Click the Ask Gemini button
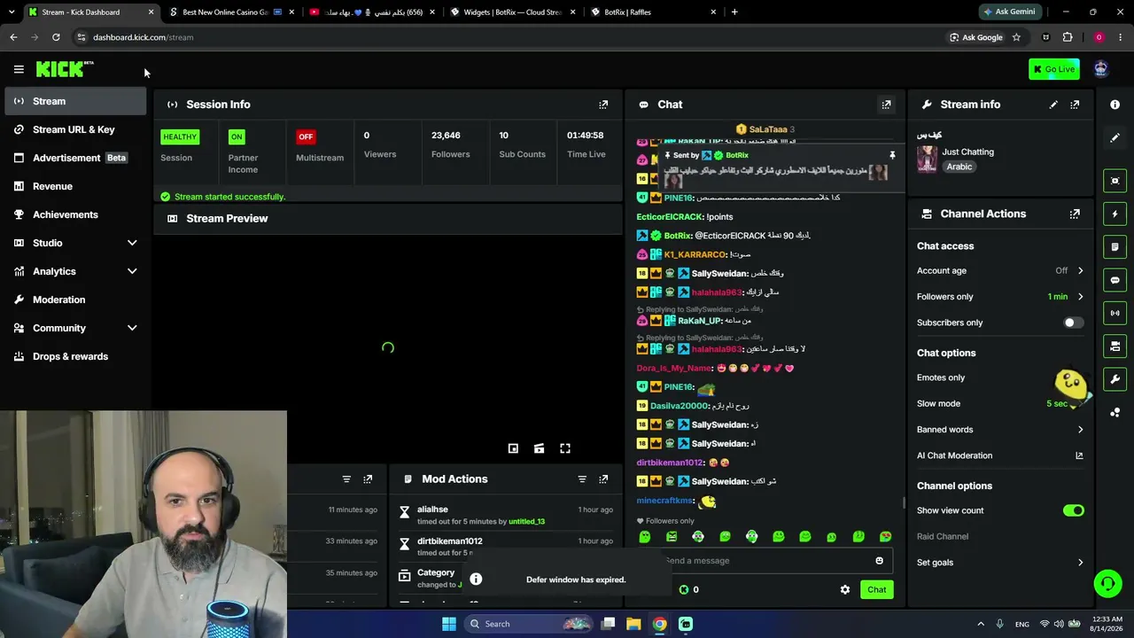The height and width of the screenshot is (638, 1134). [x=1009, y=12]
